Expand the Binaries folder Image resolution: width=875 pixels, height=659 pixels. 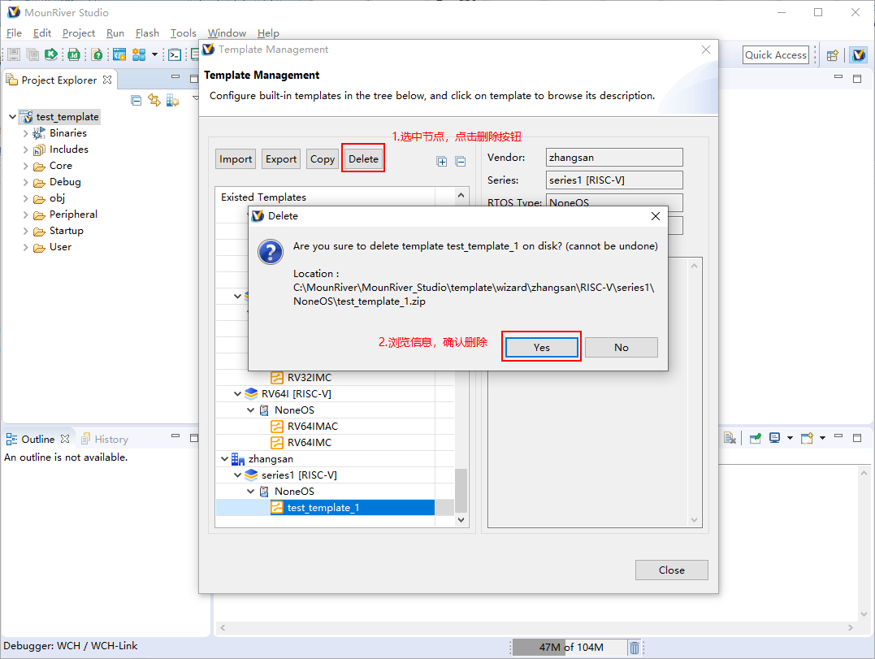(26, 133)
